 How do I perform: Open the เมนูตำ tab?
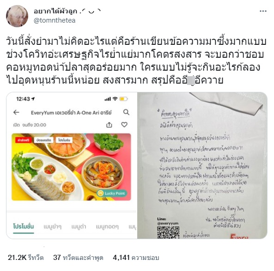click(79, 227)
